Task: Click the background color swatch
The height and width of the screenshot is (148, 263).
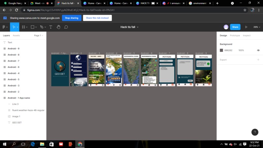Action: tap(222, 50)
